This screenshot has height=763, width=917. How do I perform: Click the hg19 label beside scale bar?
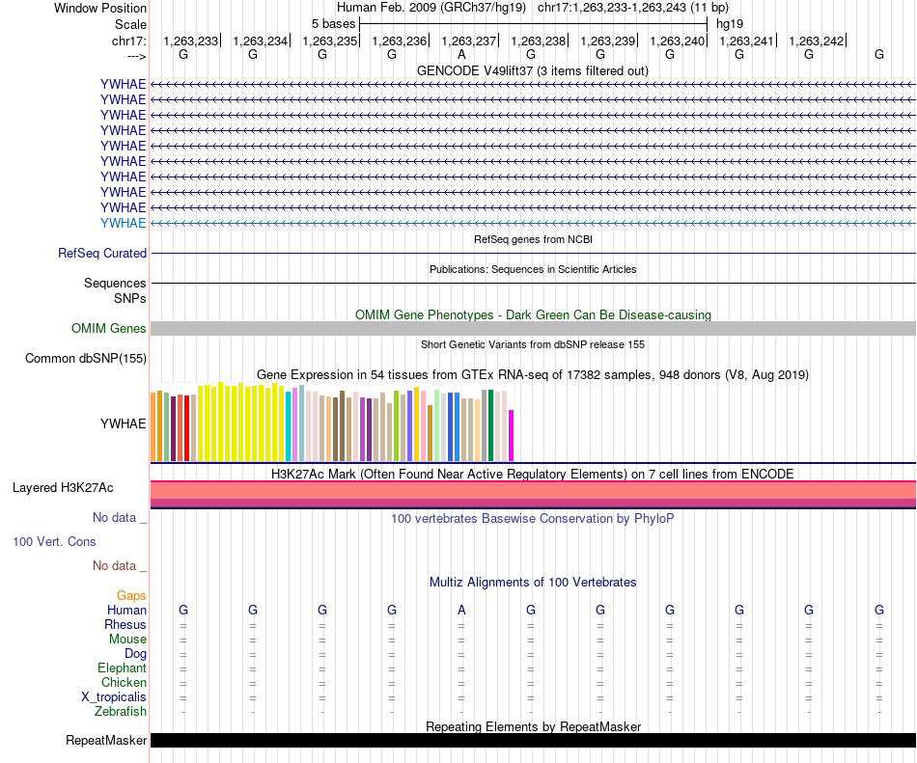tap(730, 24)
